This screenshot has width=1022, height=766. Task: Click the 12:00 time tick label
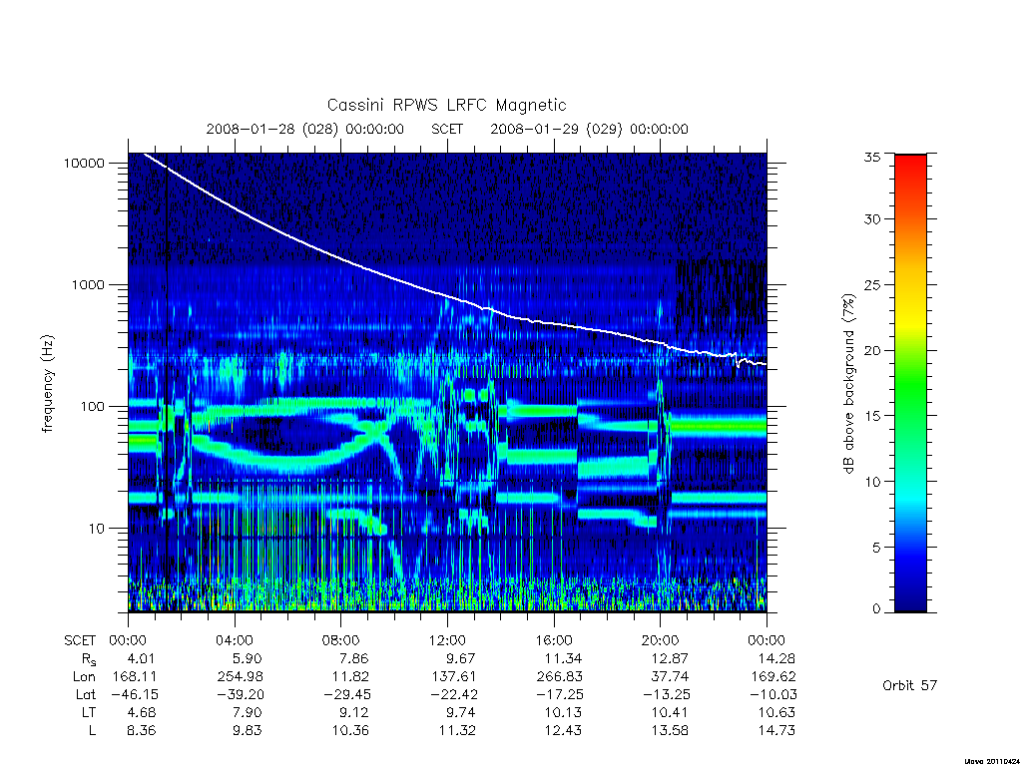coord(447,640)
